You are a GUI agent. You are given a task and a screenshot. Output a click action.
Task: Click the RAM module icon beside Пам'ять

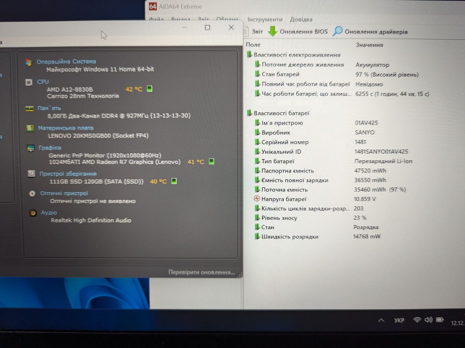pyautogui.click(x=30, y=108)
